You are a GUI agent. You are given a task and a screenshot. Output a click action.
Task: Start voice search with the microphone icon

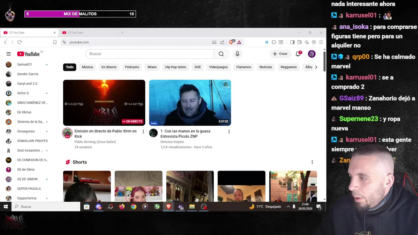pyautogui.click(x=237, y=54)
